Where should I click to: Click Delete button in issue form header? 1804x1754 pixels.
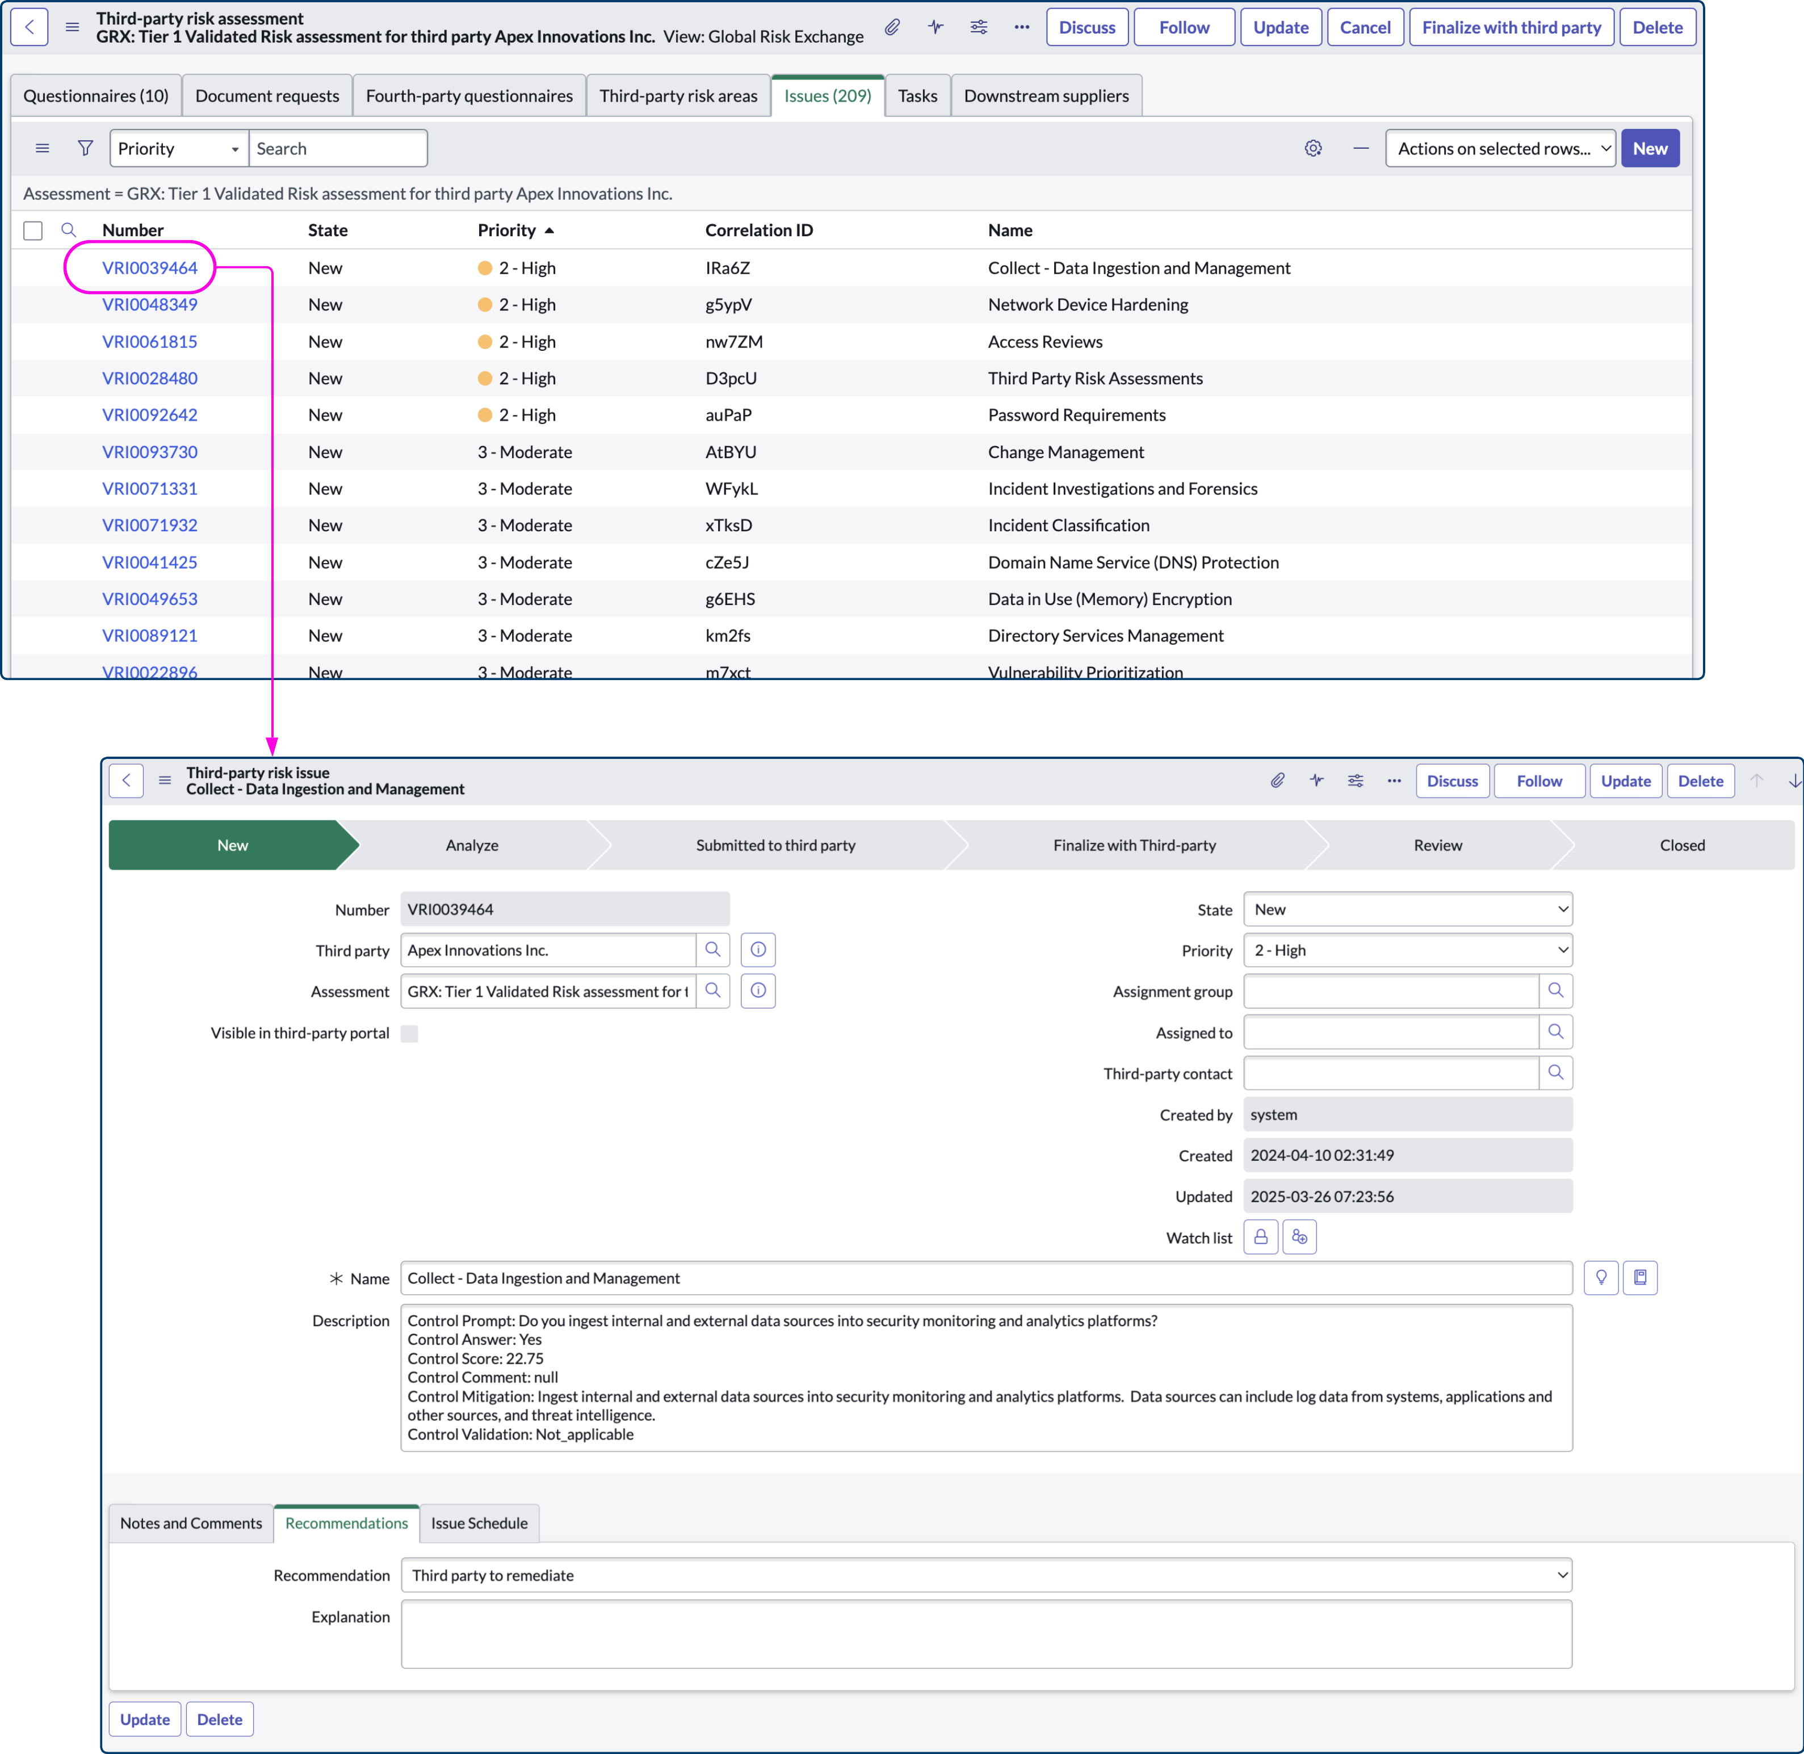(x=1700, y=781)
